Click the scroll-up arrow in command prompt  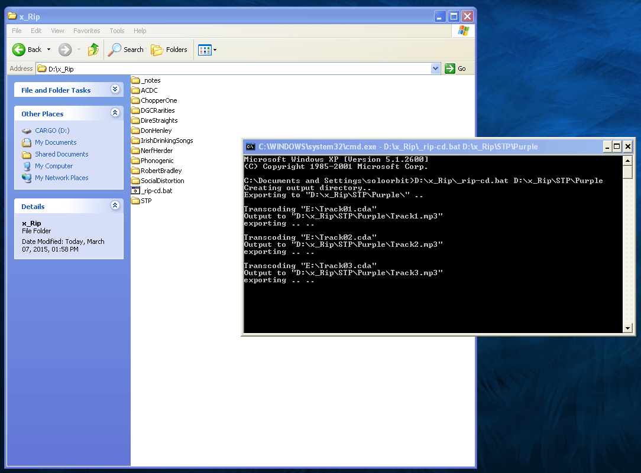pos(627,159)
